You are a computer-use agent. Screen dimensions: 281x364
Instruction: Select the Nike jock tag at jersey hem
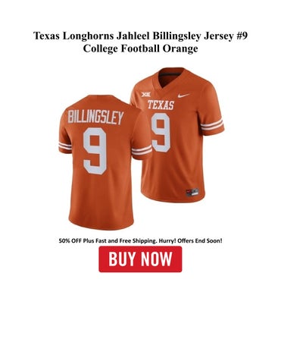(192, 193)
